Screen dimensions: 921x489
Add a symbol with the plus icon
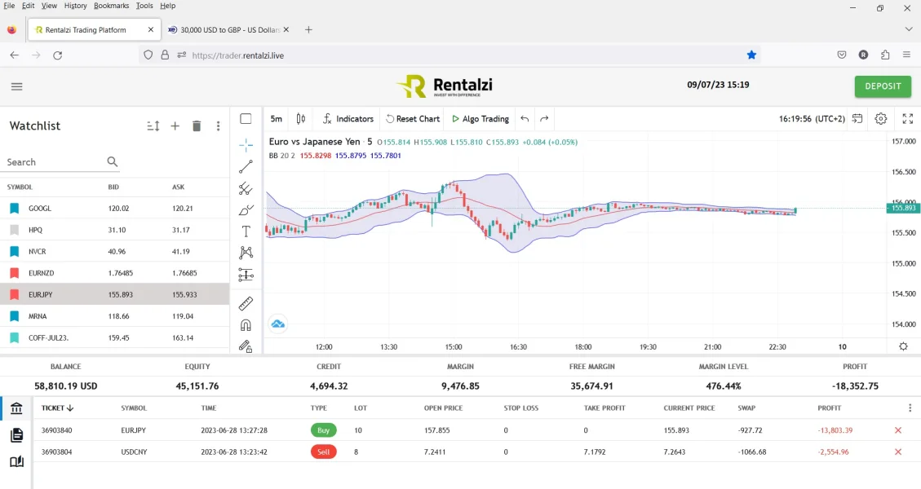click(x=175, y=126)
